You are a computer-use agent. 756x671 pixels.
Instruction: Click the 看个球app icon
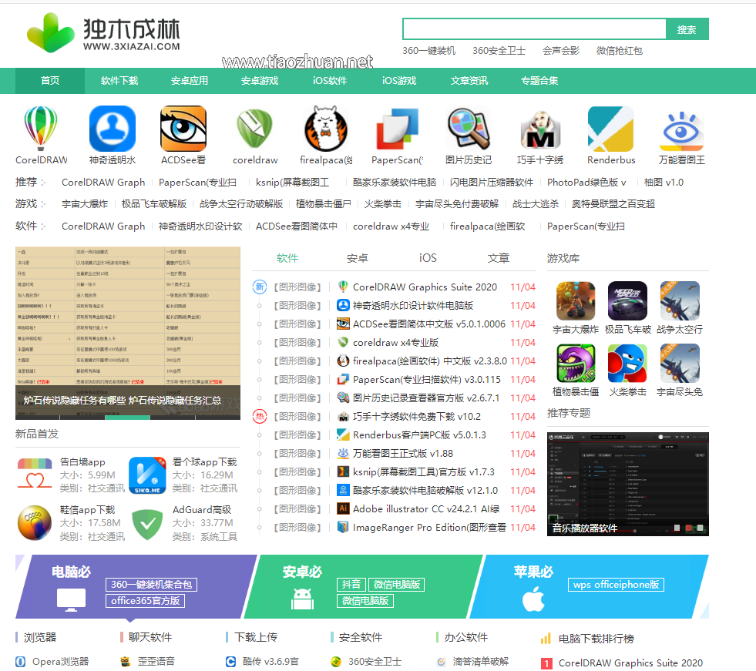[x=147, y=475]
